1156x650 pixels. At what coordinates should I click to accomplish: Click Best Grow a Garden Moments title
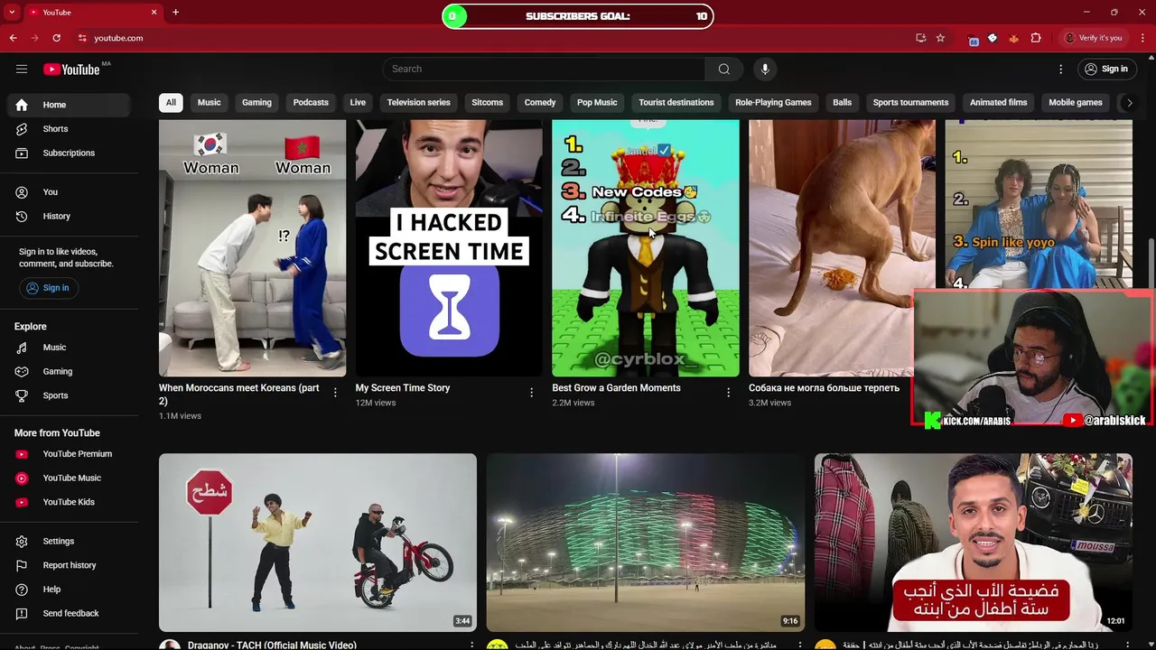click(x=616, y=387)
